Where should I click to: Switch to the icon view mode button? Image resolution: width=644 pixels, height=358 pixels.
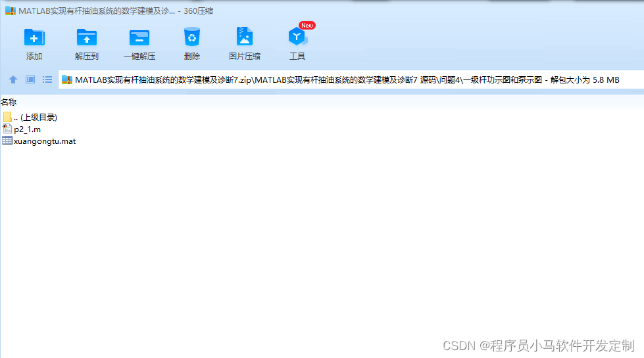coord(30,79)
